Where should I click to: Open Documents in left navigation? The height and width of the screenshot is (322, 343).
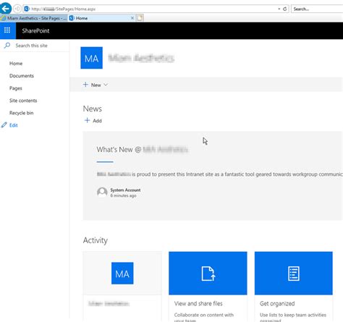[x=22, y=76]
